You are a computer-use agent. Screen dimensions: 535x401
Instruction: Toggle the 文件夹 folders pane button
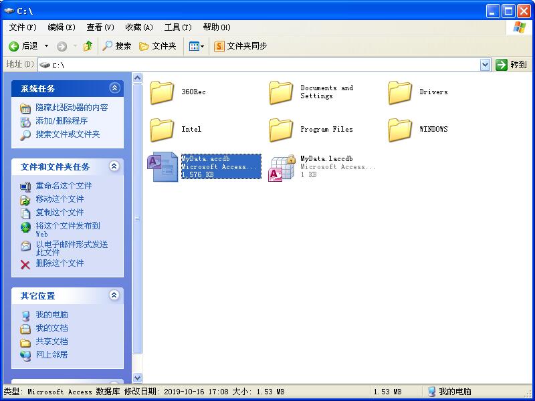pyautogui.click(x=158, y=46)
